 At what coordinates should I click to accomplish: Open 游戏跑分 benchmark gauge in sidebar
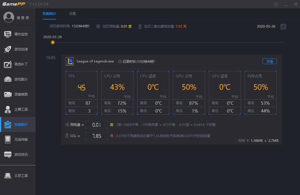coord(18,79)
